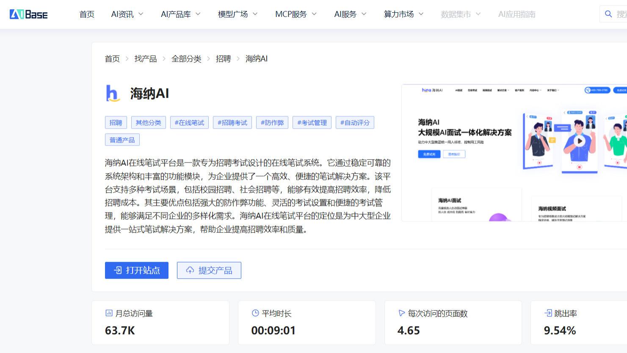
Task: Click the 海纳AI website preview thumbnail
Action: click(x=514, y=153)
